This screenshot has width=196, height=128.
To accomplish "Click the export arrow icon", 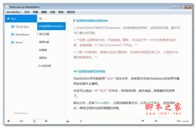I will click(156, 121).
